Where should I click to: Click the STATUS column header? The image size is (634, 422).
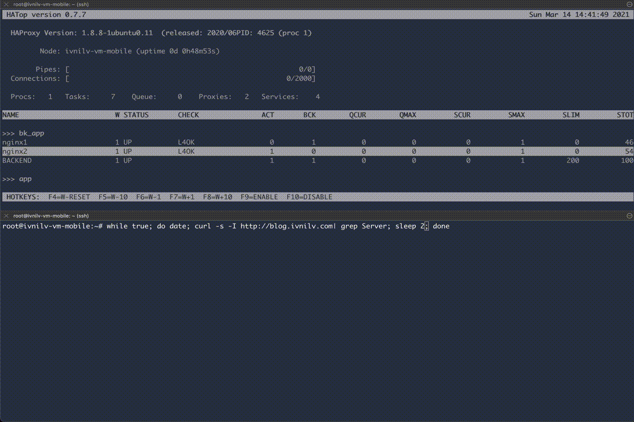136,115
